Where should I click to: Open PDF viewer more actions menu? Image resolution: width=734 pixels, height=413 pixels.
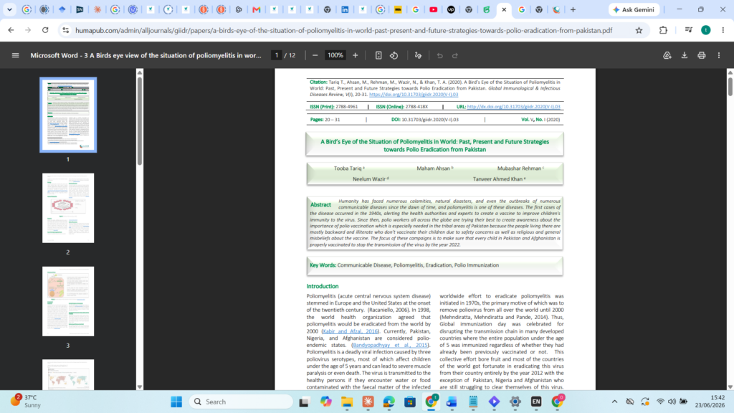pos(719,55)
